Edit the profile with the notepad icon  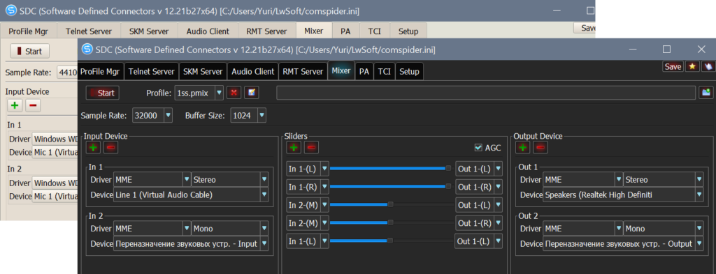pyautogui.click(x=251, y=93)
